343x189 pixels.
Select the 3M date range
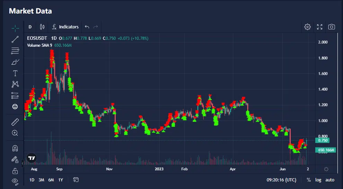point(41,180)
